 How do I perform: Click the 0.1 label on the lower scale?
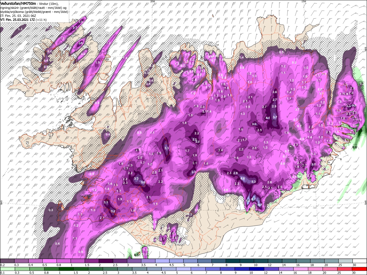[x=2, y=273]
